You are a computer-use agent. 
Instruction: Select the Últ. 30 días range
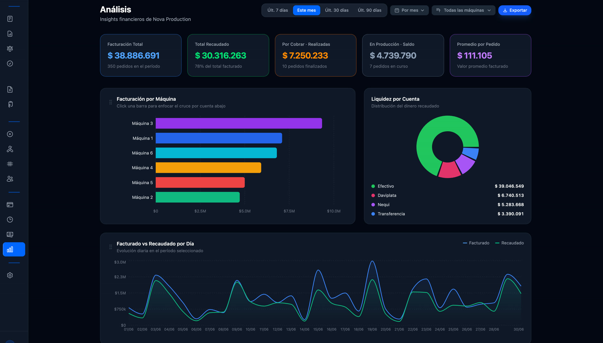click(337, 10)
